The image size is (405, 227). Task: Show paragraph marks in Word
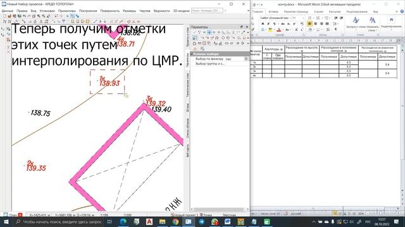[335, 30]
